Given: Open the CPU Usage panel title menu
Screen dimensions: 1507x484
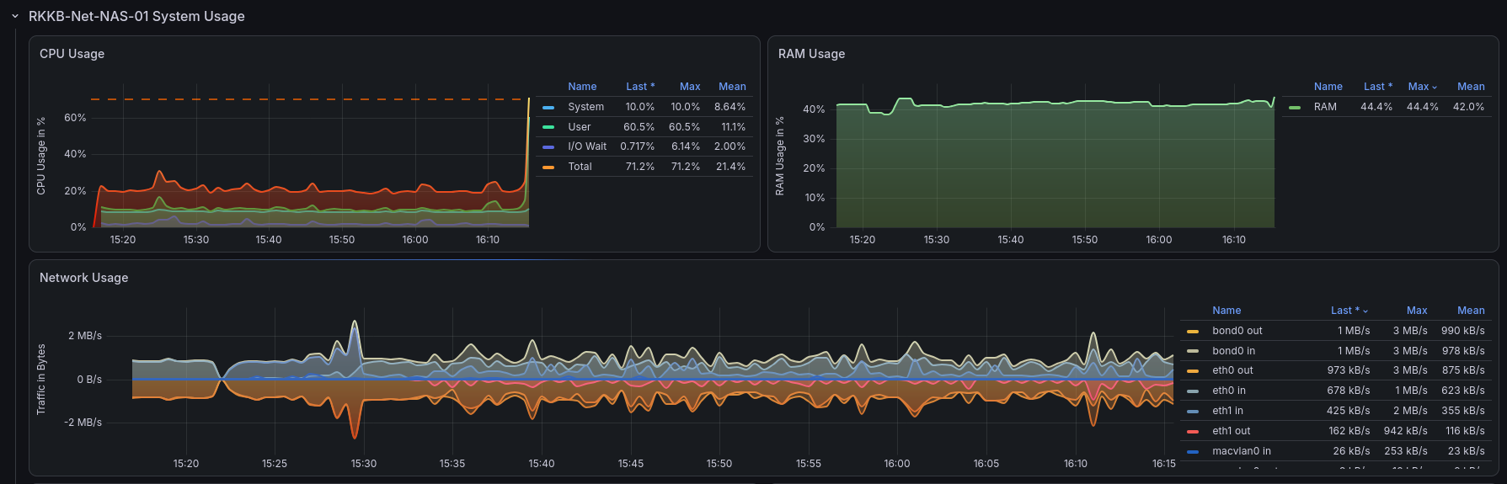Looking at the screenshot, I should (x=72, y=54).
